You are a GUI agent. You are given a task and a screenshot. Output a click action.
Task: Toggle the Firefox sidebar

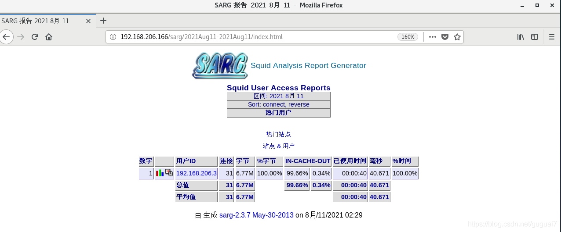click(x=535, y=37)
